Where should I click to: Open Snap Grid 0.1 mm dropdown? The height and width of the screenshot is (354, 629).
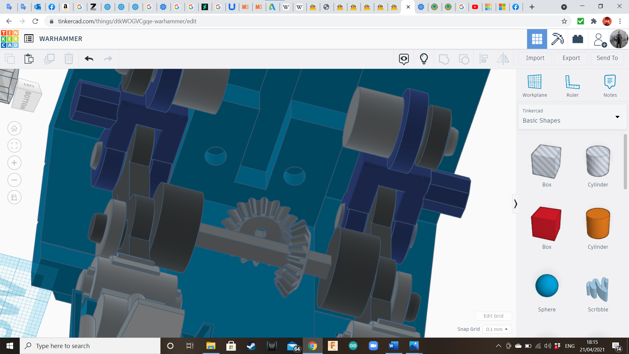click(x=497, y=329)
